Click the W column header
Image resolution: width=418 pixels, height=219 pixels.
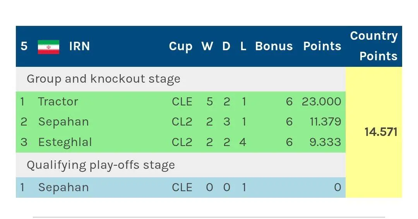pos(207,46)
